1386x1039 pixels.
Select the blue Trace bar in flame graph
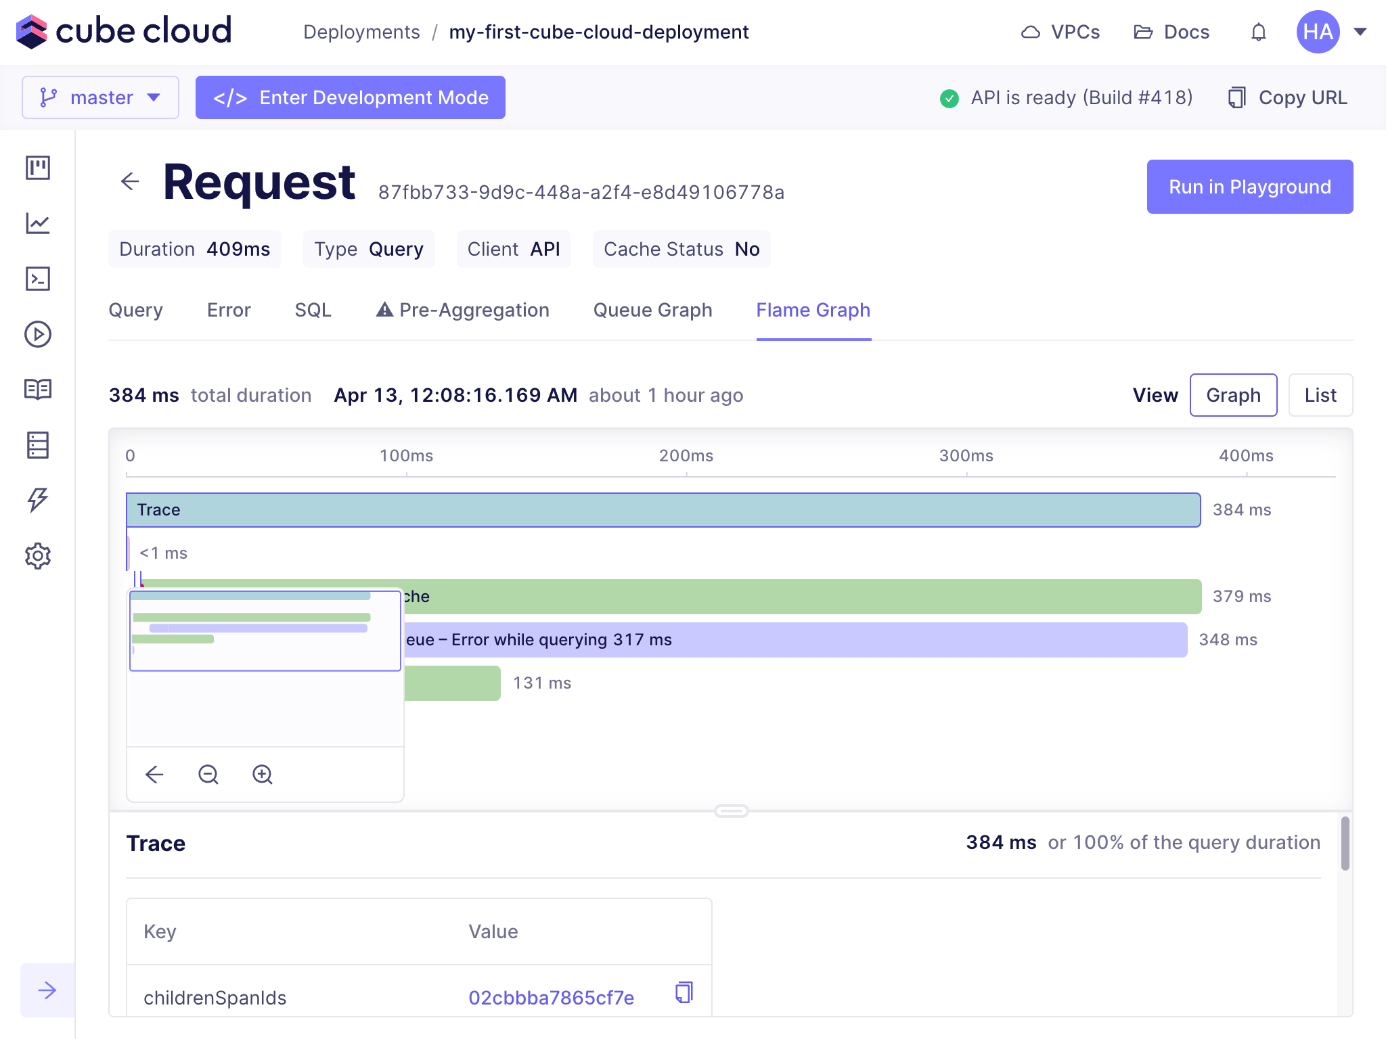663,510
